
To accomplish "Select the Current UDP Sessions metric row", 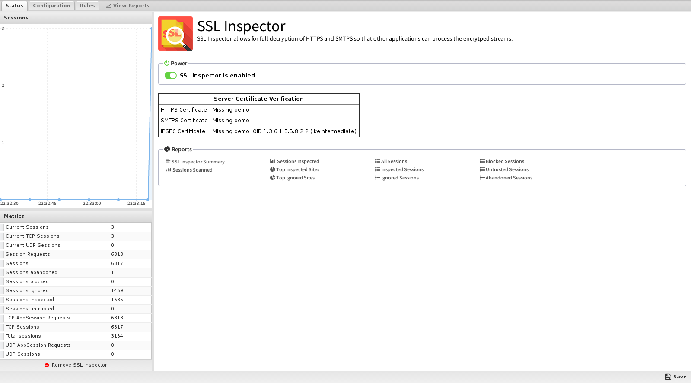I will (76, 245).
